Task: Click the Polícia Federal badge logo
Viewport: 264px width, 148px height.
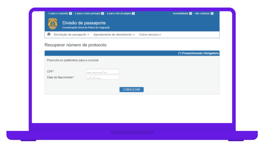Action: (53, 24)
